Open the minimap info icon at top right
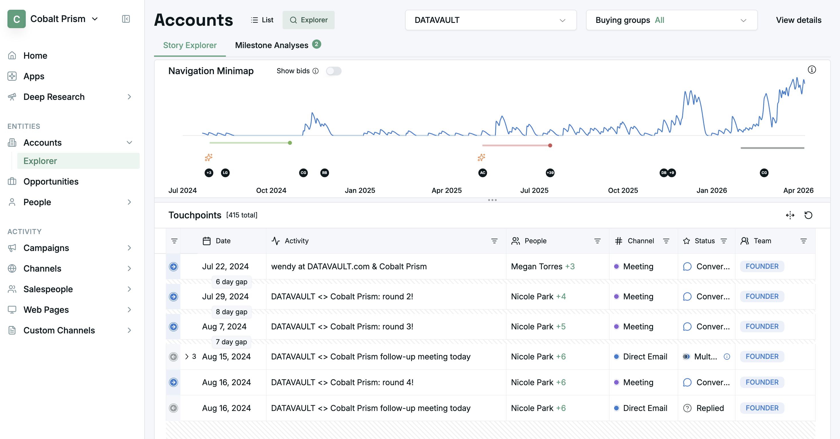 tap(812, 70)
